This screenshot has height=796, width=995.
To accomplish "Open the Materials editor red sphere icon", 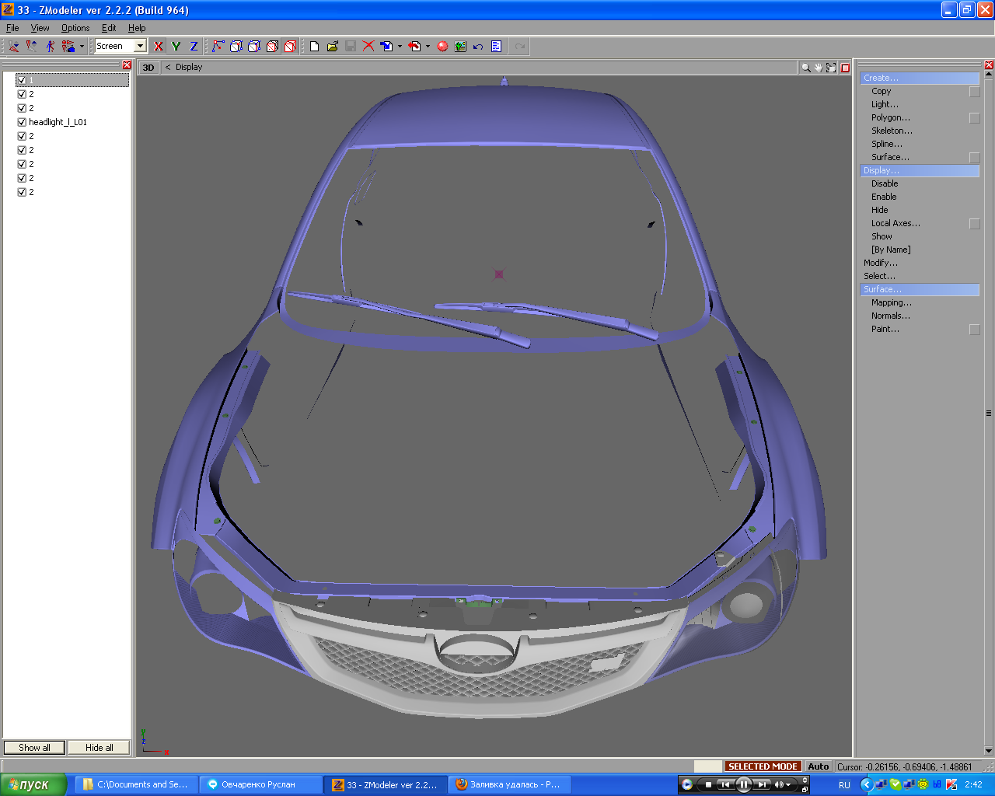I will pyautogui.click(x=442, y=47).
